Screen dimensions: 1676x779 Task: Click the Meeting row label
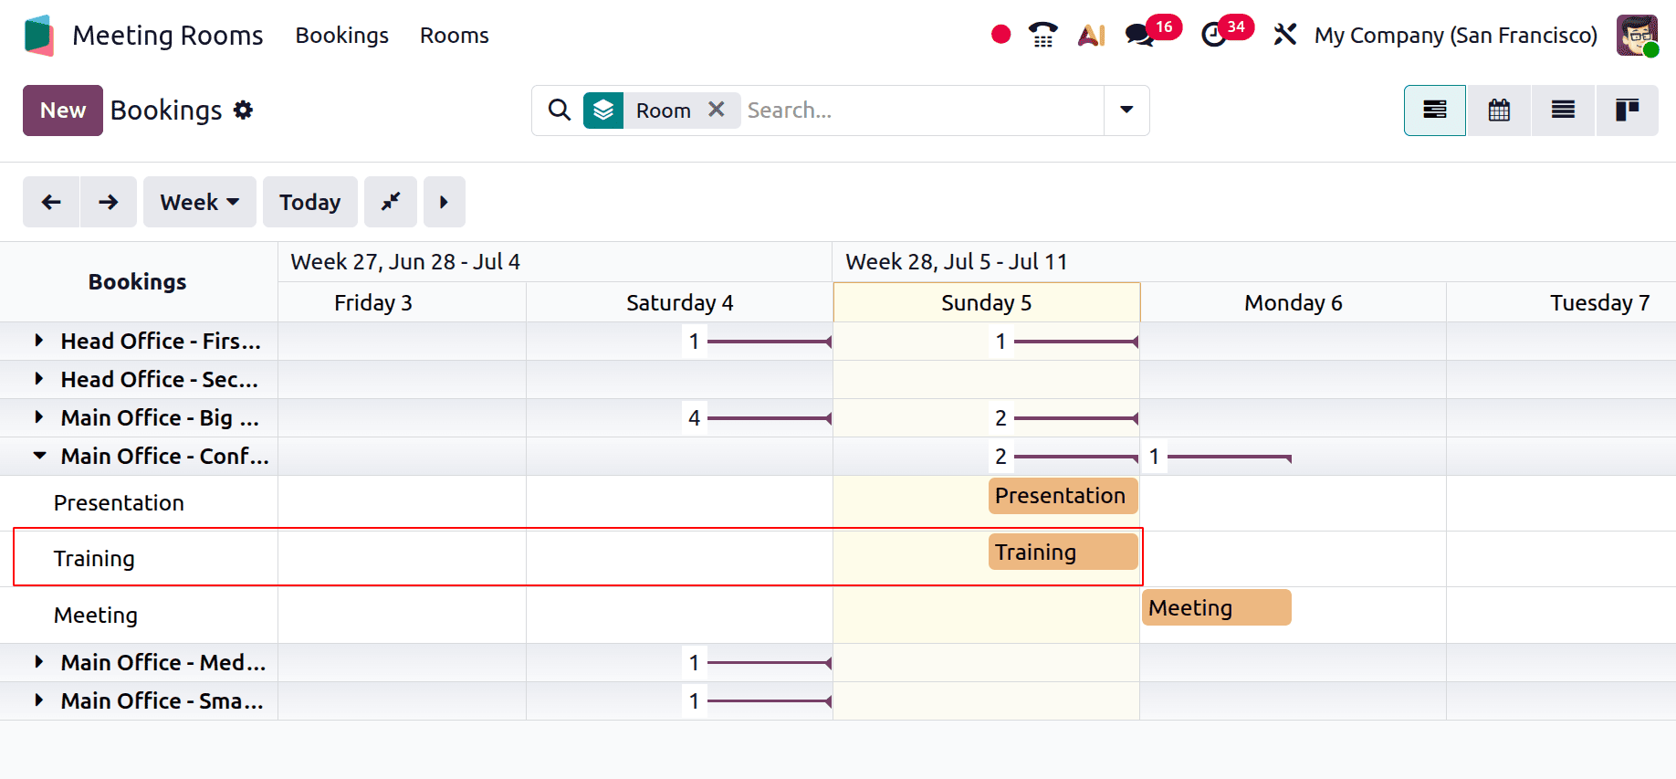coord(96,616)
